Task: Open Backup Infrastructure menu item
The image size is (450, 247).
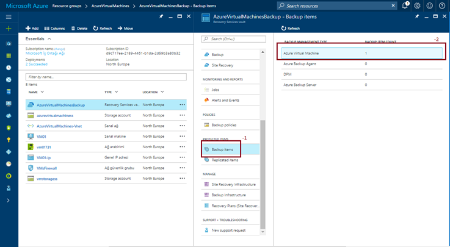Action: (x=230, y=195)
